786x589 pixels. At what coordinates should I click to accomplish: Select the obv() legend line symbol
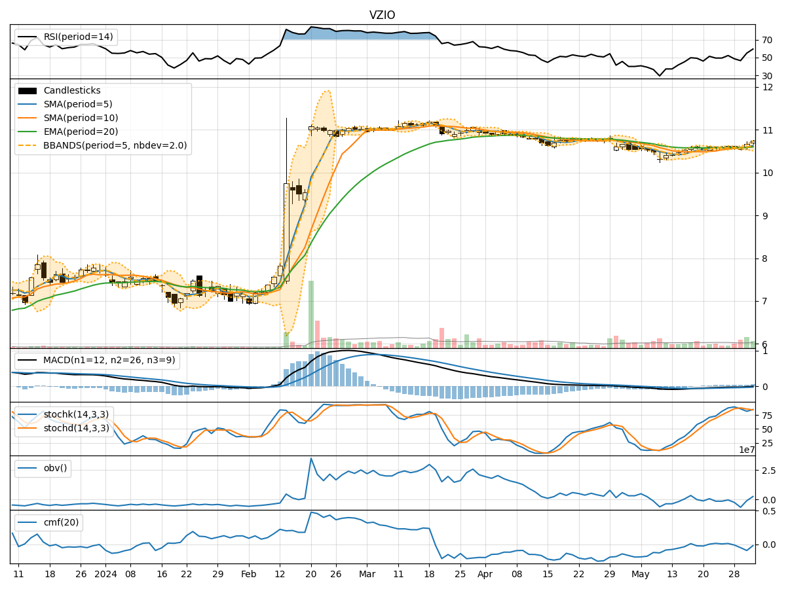coord(28,467)
